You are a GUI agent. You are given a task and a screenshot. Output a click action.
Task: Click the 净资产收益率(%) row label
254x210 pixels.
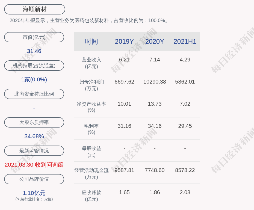(x=91, y=107)
